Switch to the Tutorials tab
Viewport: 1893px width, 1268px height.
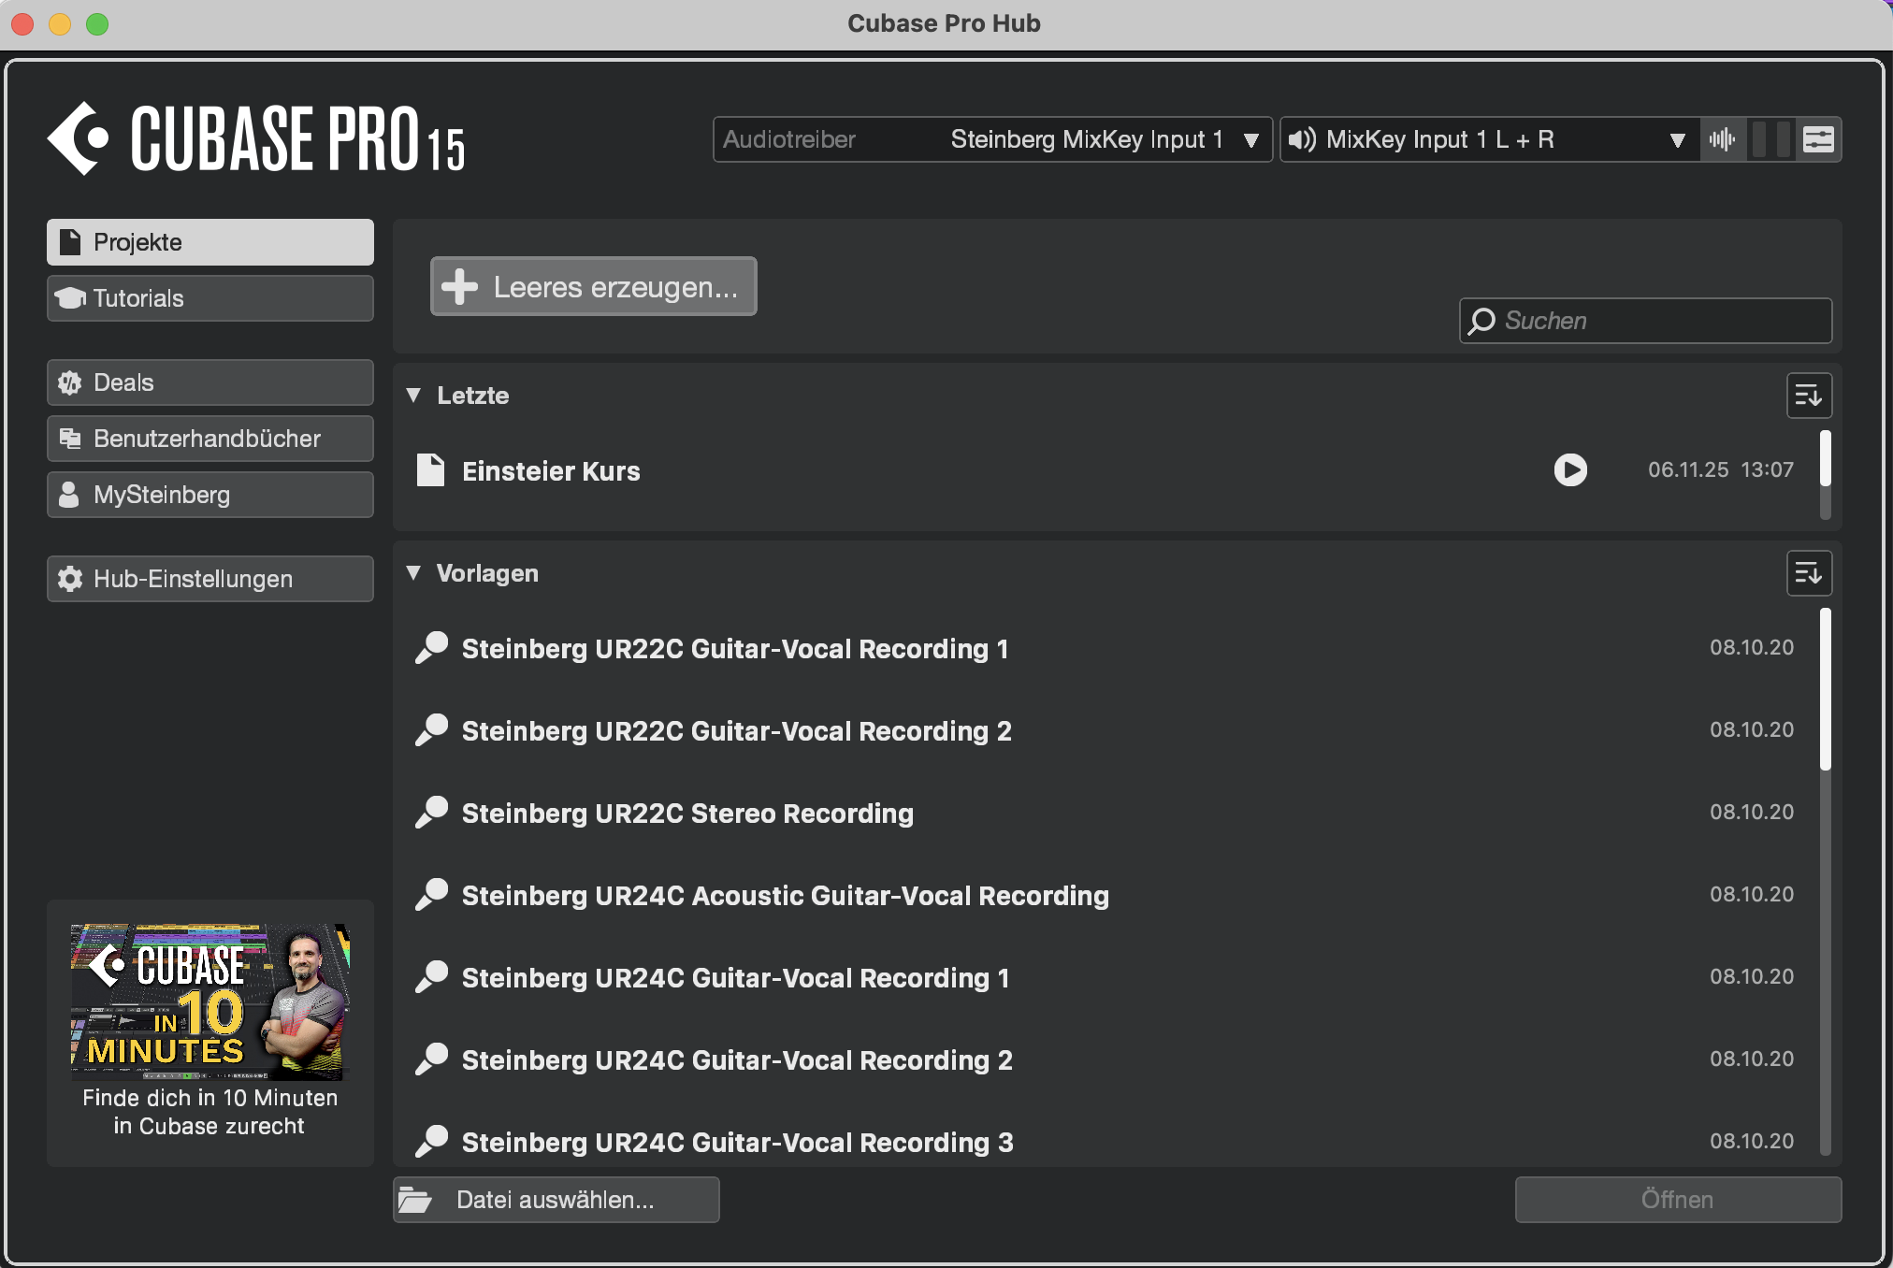click(210, 298)
